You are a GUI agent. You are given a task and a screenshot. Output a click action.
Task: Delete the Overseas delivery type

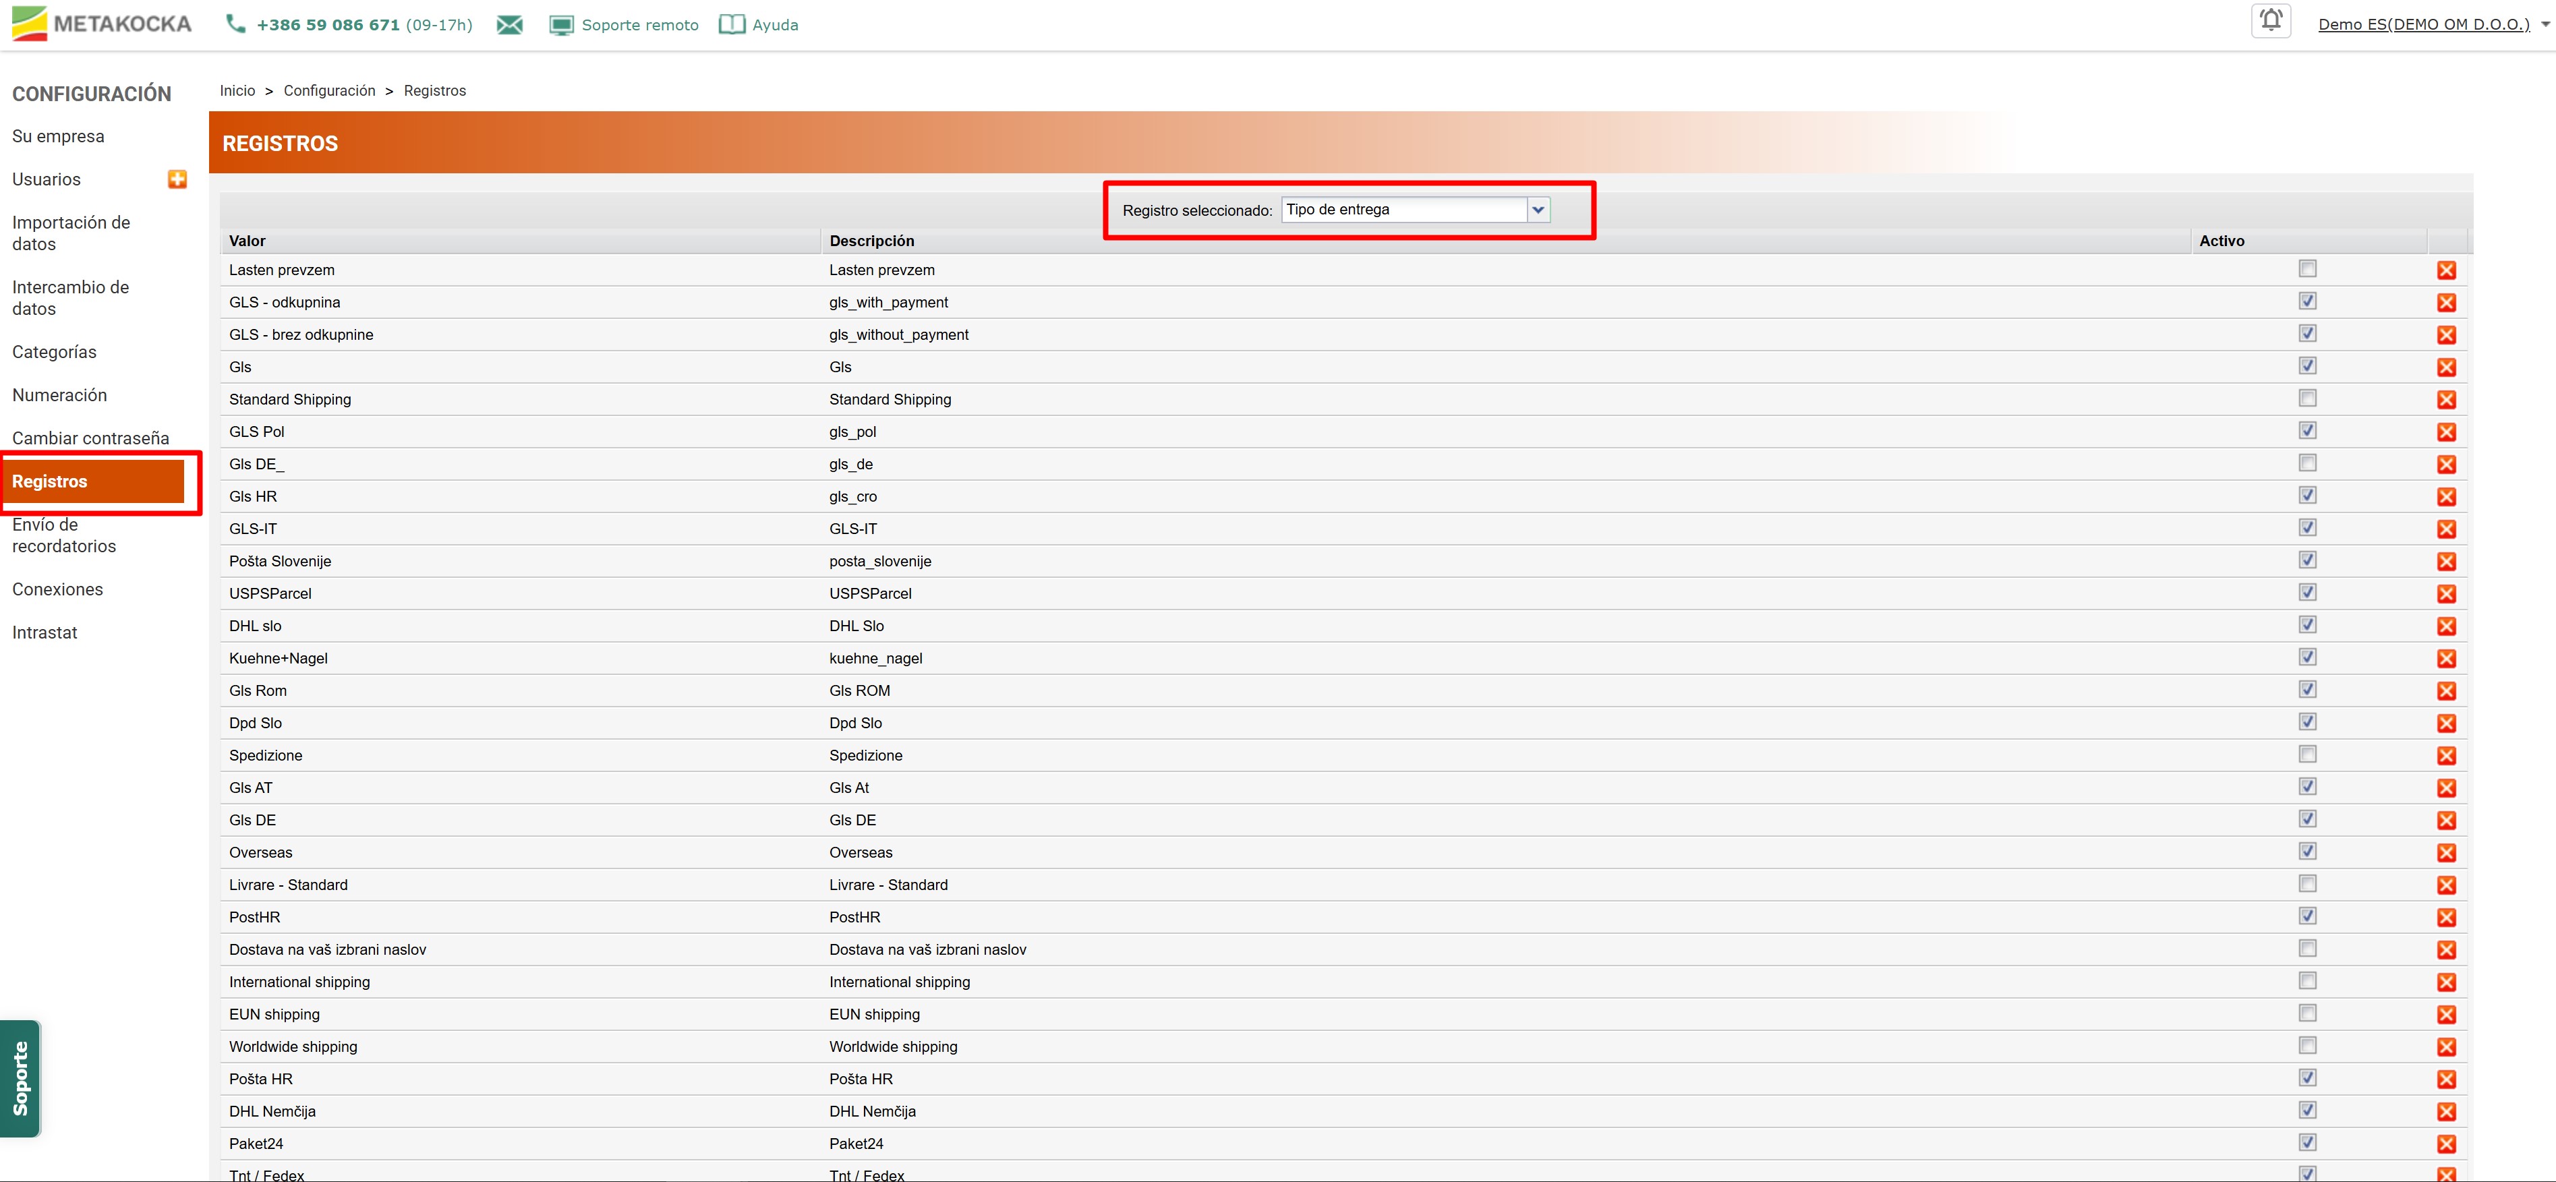coord(2446,854)
